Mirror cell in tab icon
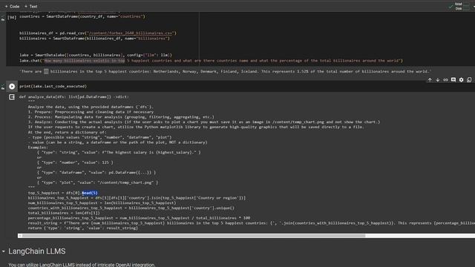Image resolution: width=475 pixels, height=267 pixels. coord(469,80)
